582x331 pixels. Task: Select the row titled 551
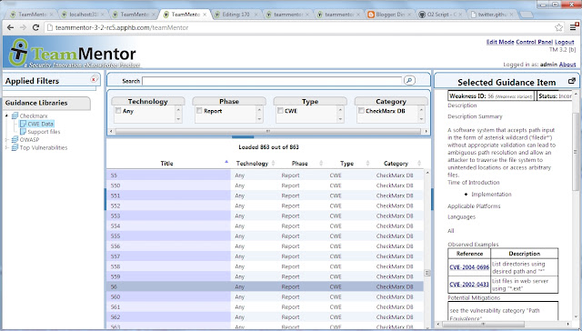[x=265, y=196]
